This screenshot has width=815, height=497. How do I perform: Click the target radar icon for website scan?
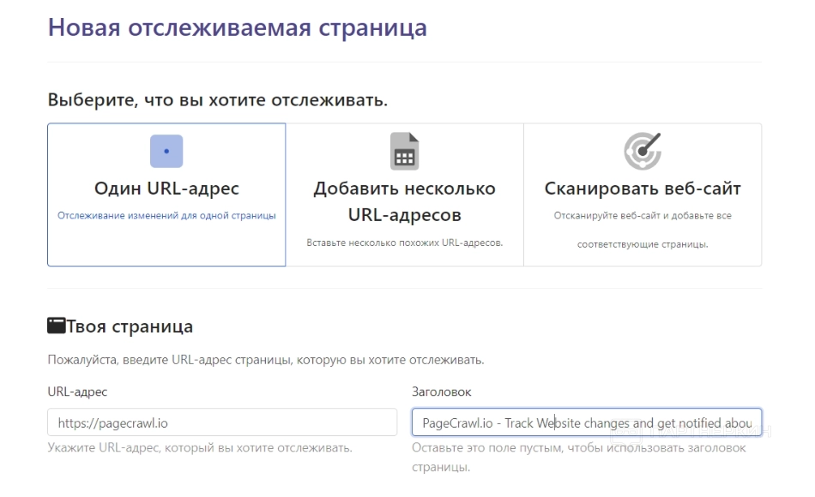(643, 151)
